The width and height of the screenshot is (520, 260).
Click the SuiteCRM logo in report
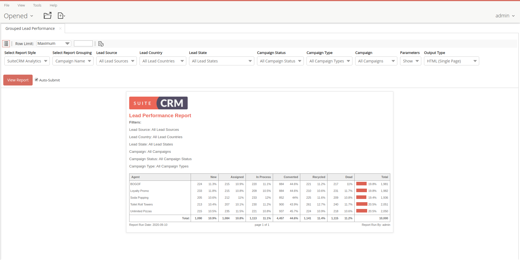(x=158, y=103)
